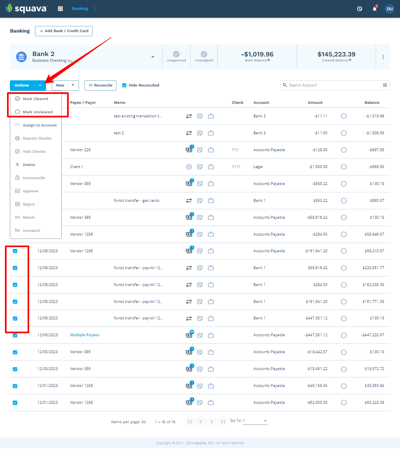Open notes icon on Vendor 229 row
The image size is (400, 449).
click(x=200, y=150)
